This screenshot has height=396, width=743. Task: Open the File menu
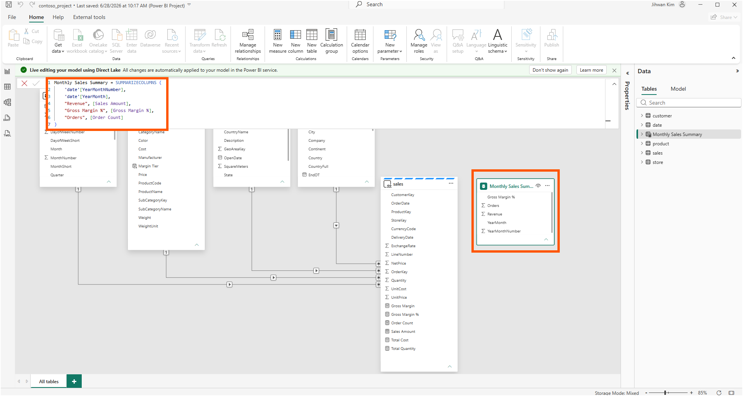pyautogui.click(x=12, y=17)
